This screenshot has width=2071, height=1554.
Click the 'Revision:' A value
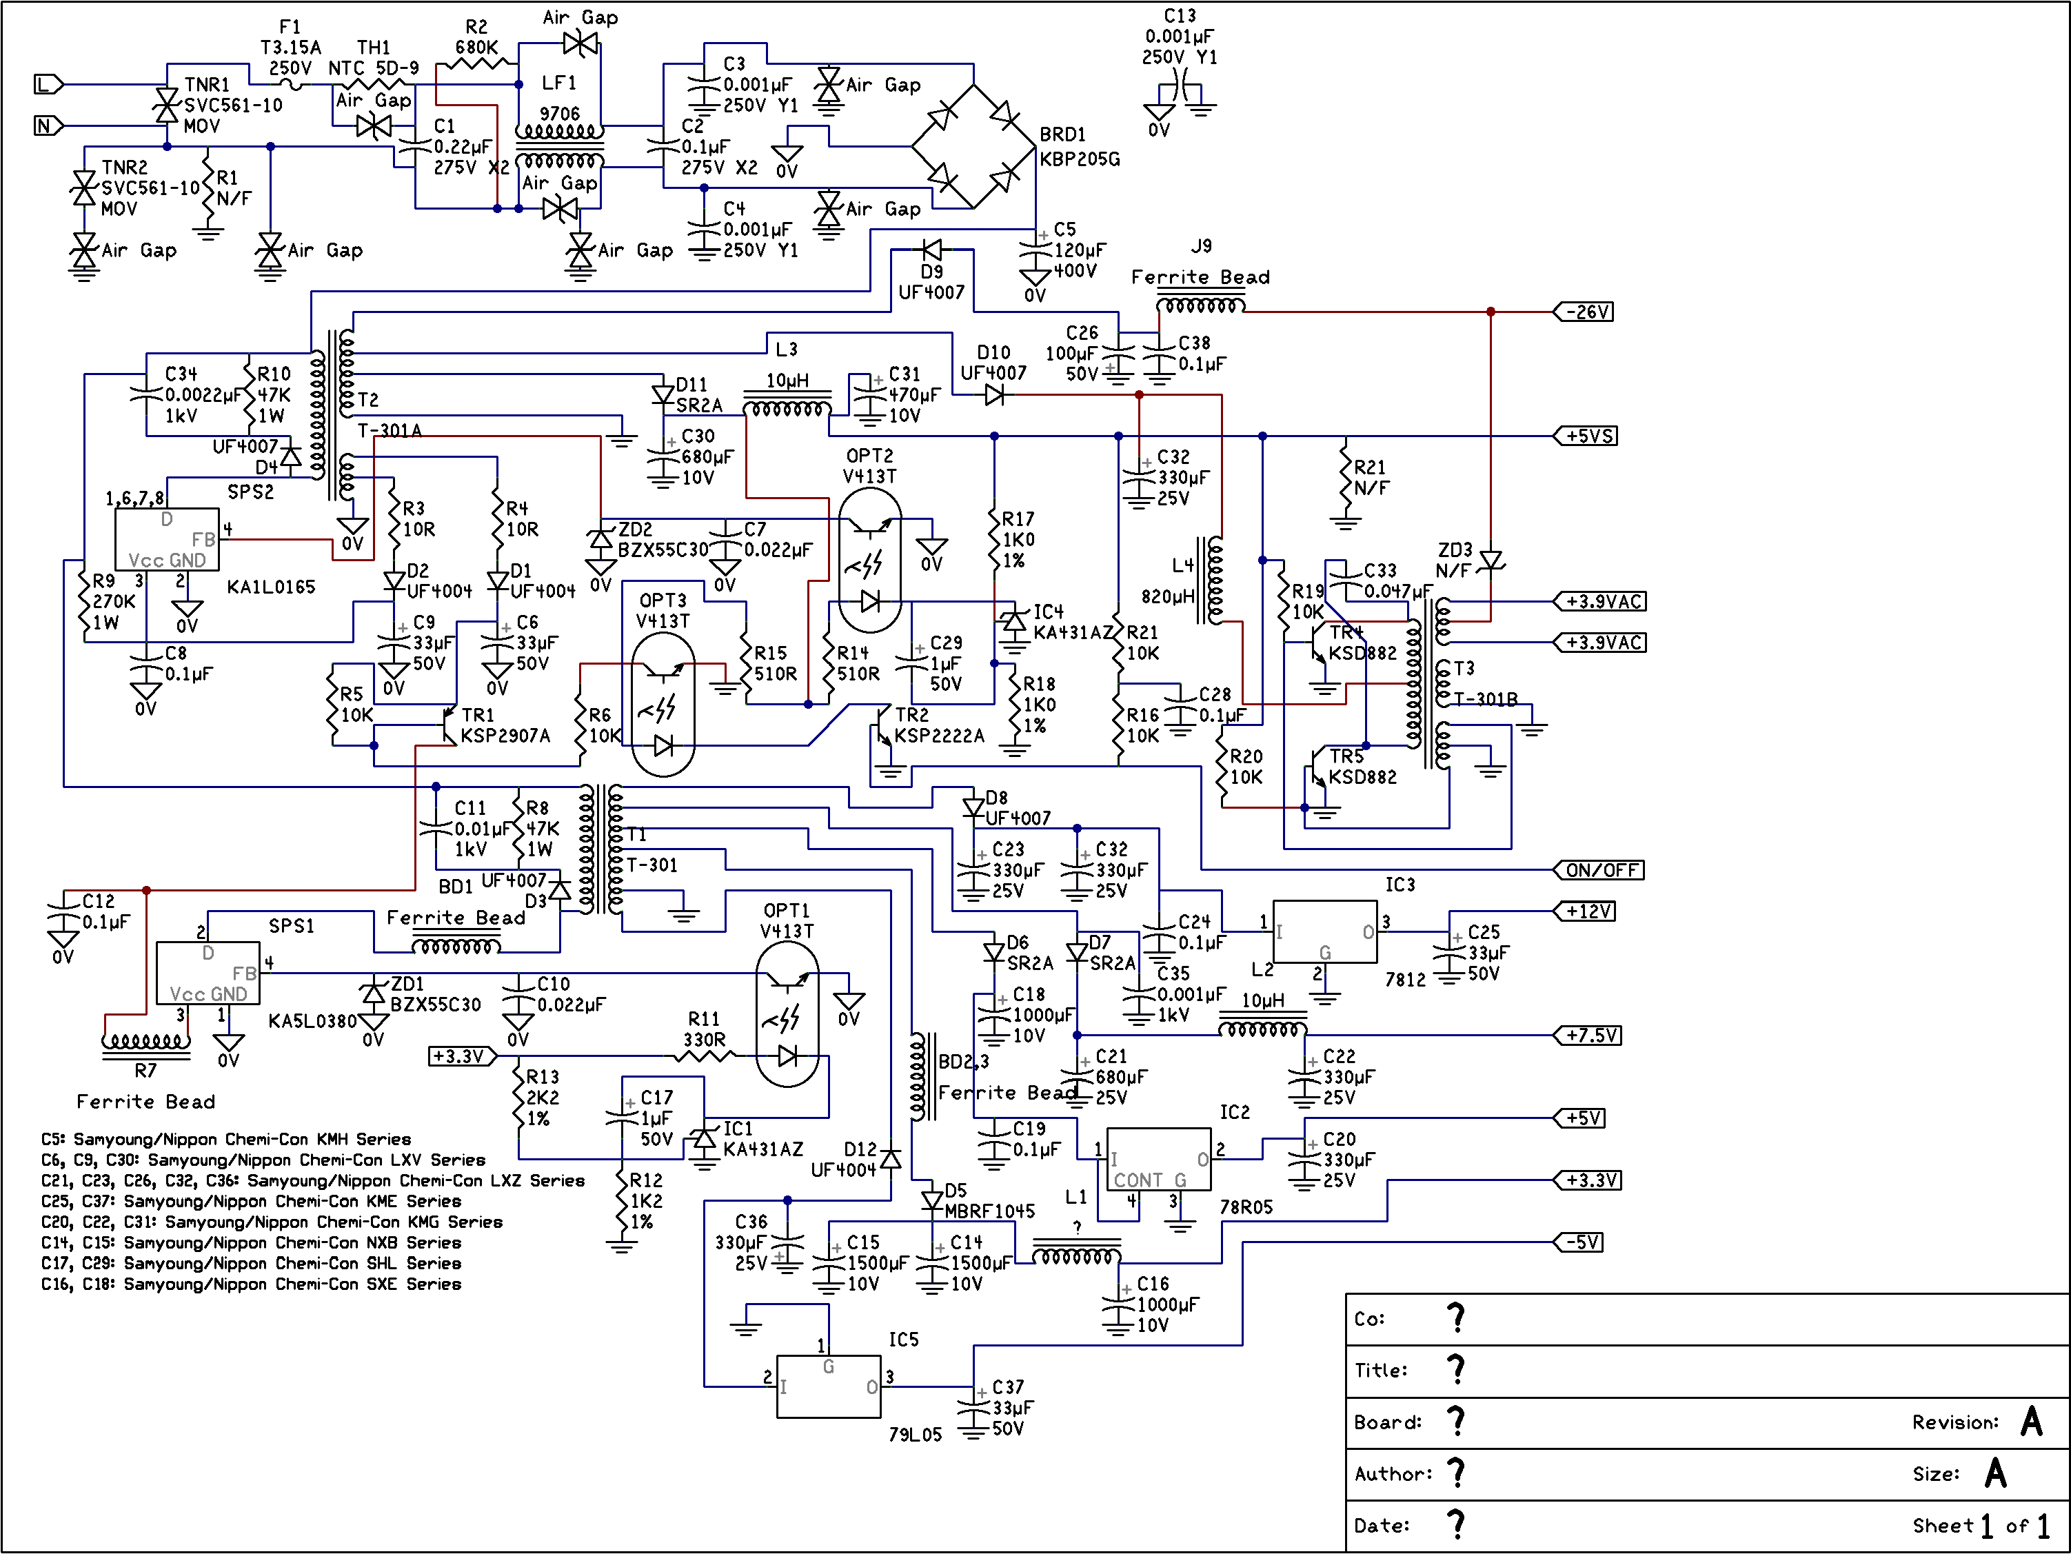(2032, 1421)
